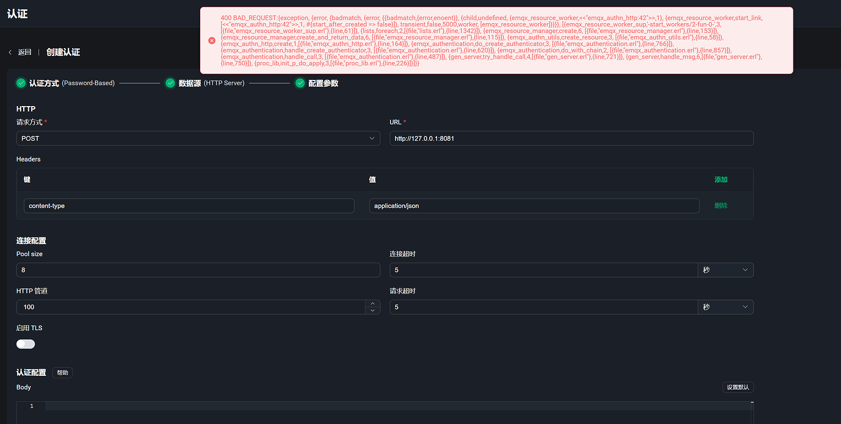Increase HTTP 管道 value with up arrow
This screenshot has height=424, width=841.
(372, 303)
